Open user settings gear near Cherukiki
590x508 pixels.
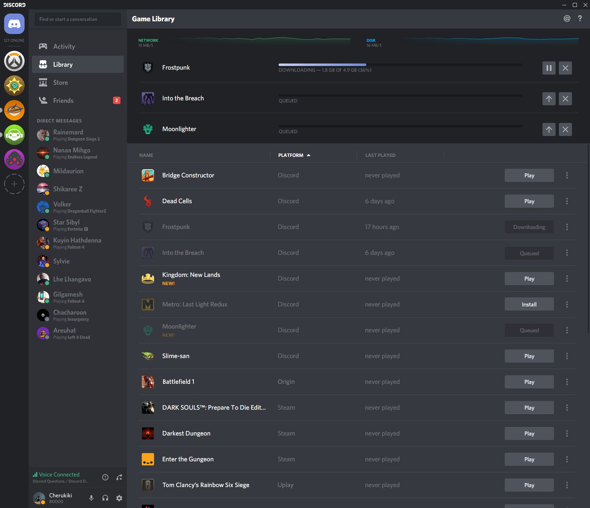pyautogui.click(x=119, y=498)
